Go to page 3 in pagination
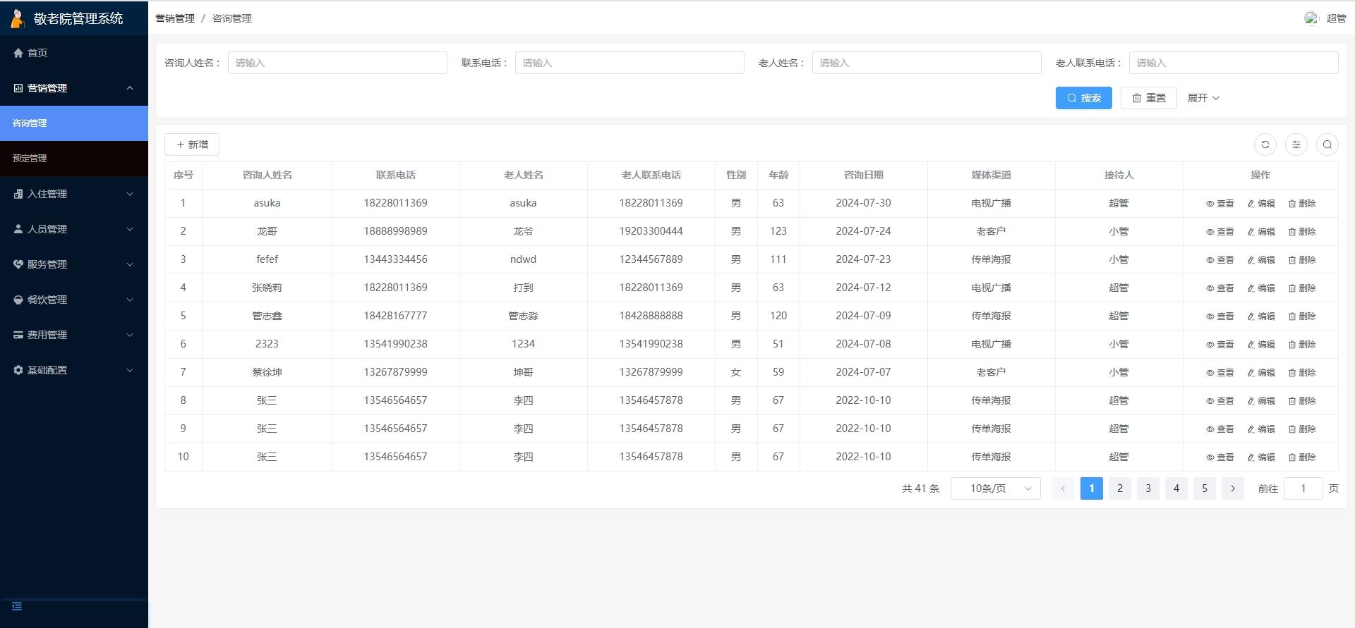The height and width of the screenshot is (628, 1355). [x=1148, y=488]
